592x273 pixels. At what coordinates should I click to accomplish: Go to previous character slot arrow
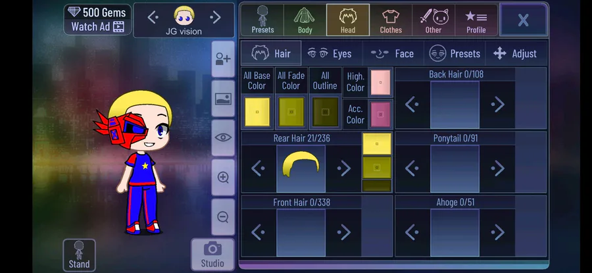[153, 17]
